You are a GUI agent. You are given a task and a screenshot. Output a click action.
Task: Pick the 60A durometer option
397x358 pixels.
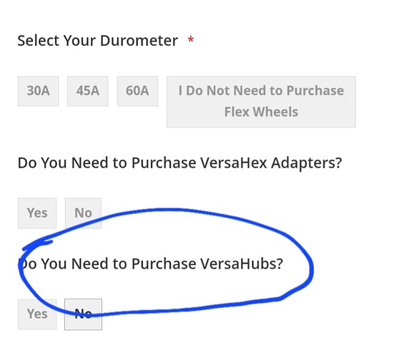pyautogui.click(x=137, y=91)
